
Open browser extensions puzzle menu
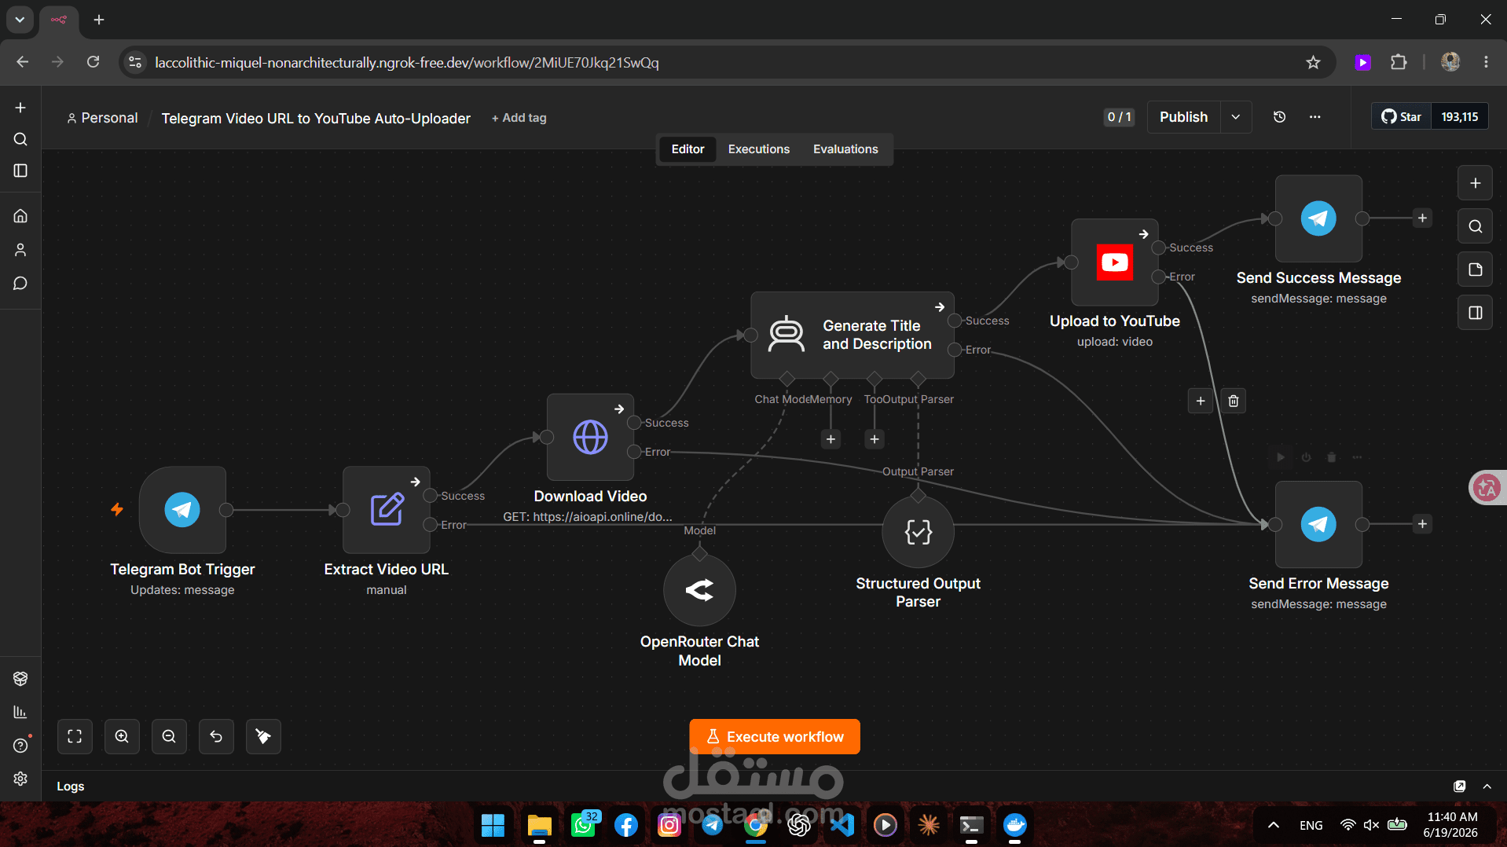pos(1399,63)
